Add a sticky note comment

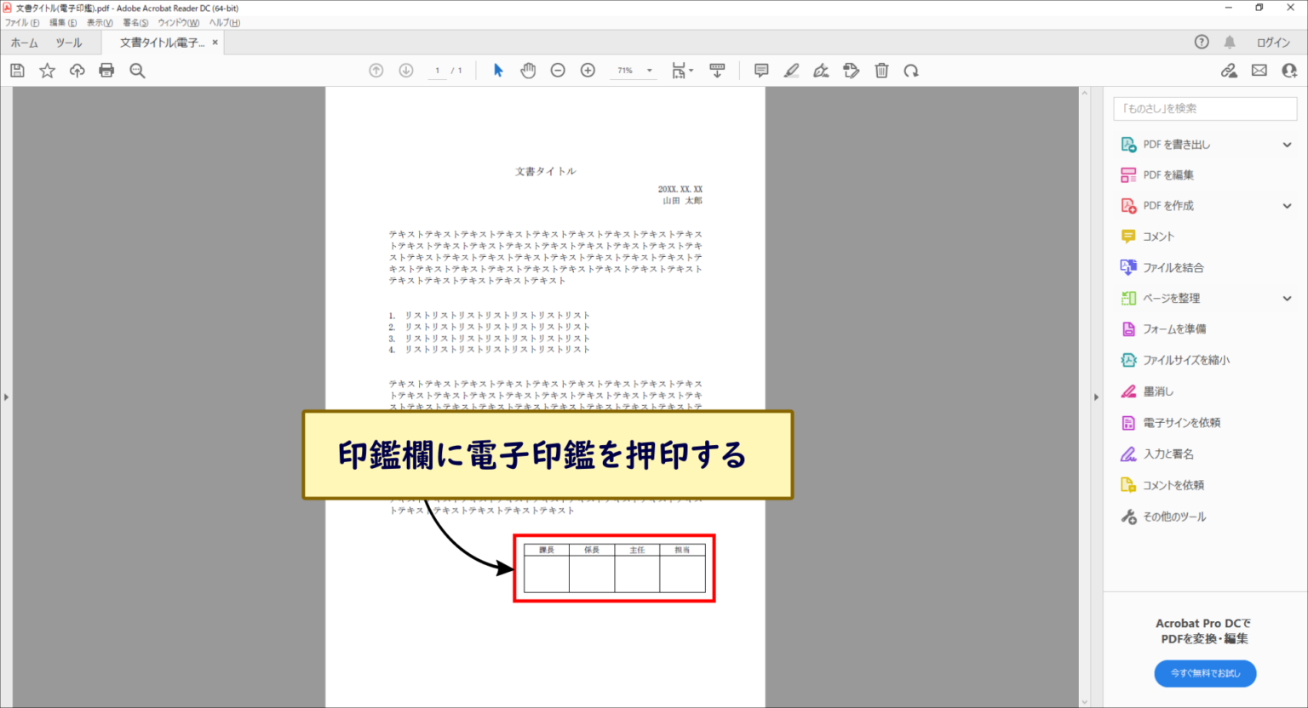(761, 71)
